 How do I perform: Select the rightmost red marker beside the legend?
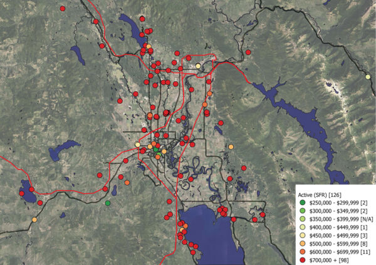(263, 215)
